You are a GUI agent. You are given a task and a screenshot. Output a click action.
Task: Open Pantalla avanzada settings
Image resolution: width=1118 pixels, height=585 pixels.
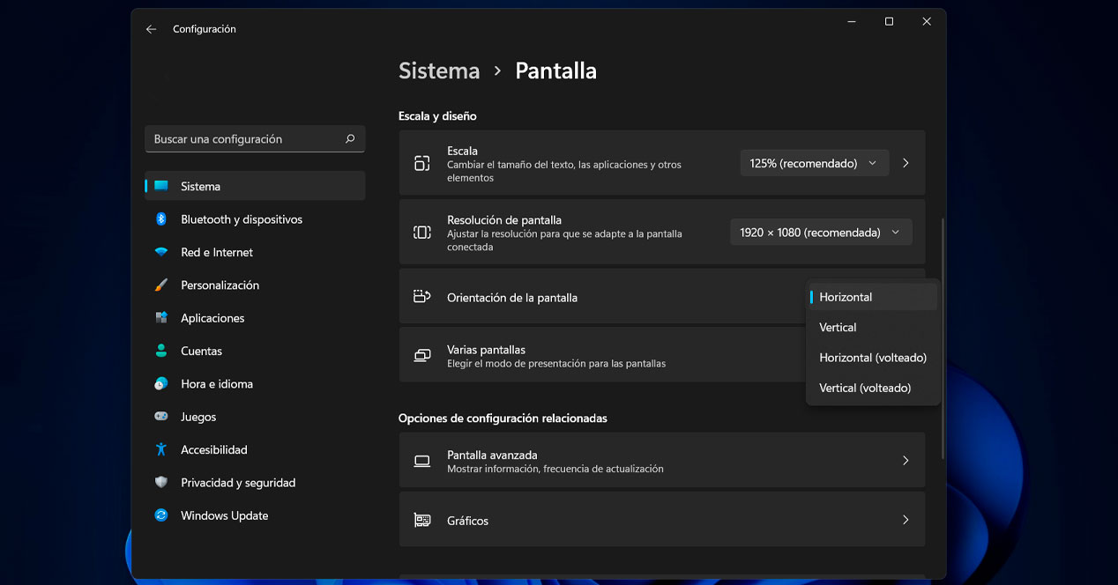pos(661,460)
